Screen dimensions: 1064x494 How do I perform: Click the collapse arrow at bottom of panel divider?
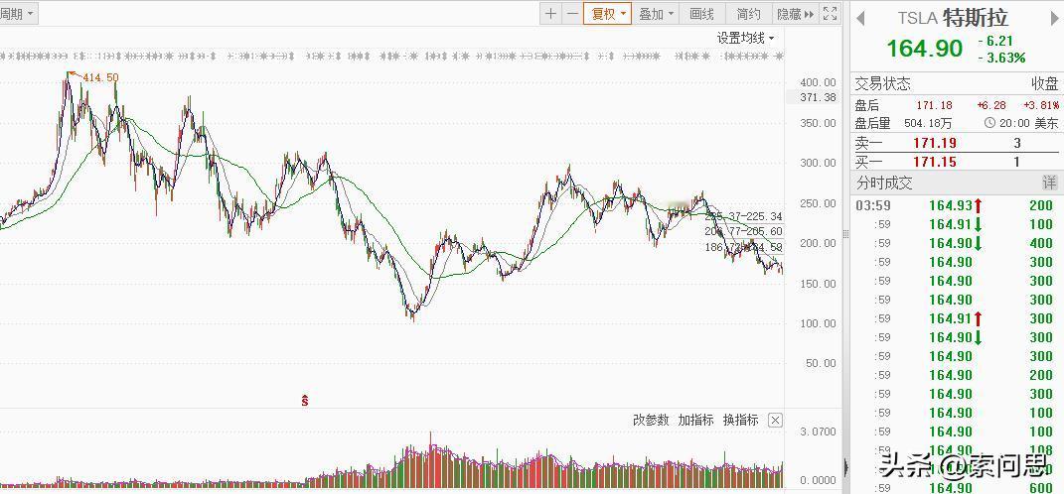(845, 467)
